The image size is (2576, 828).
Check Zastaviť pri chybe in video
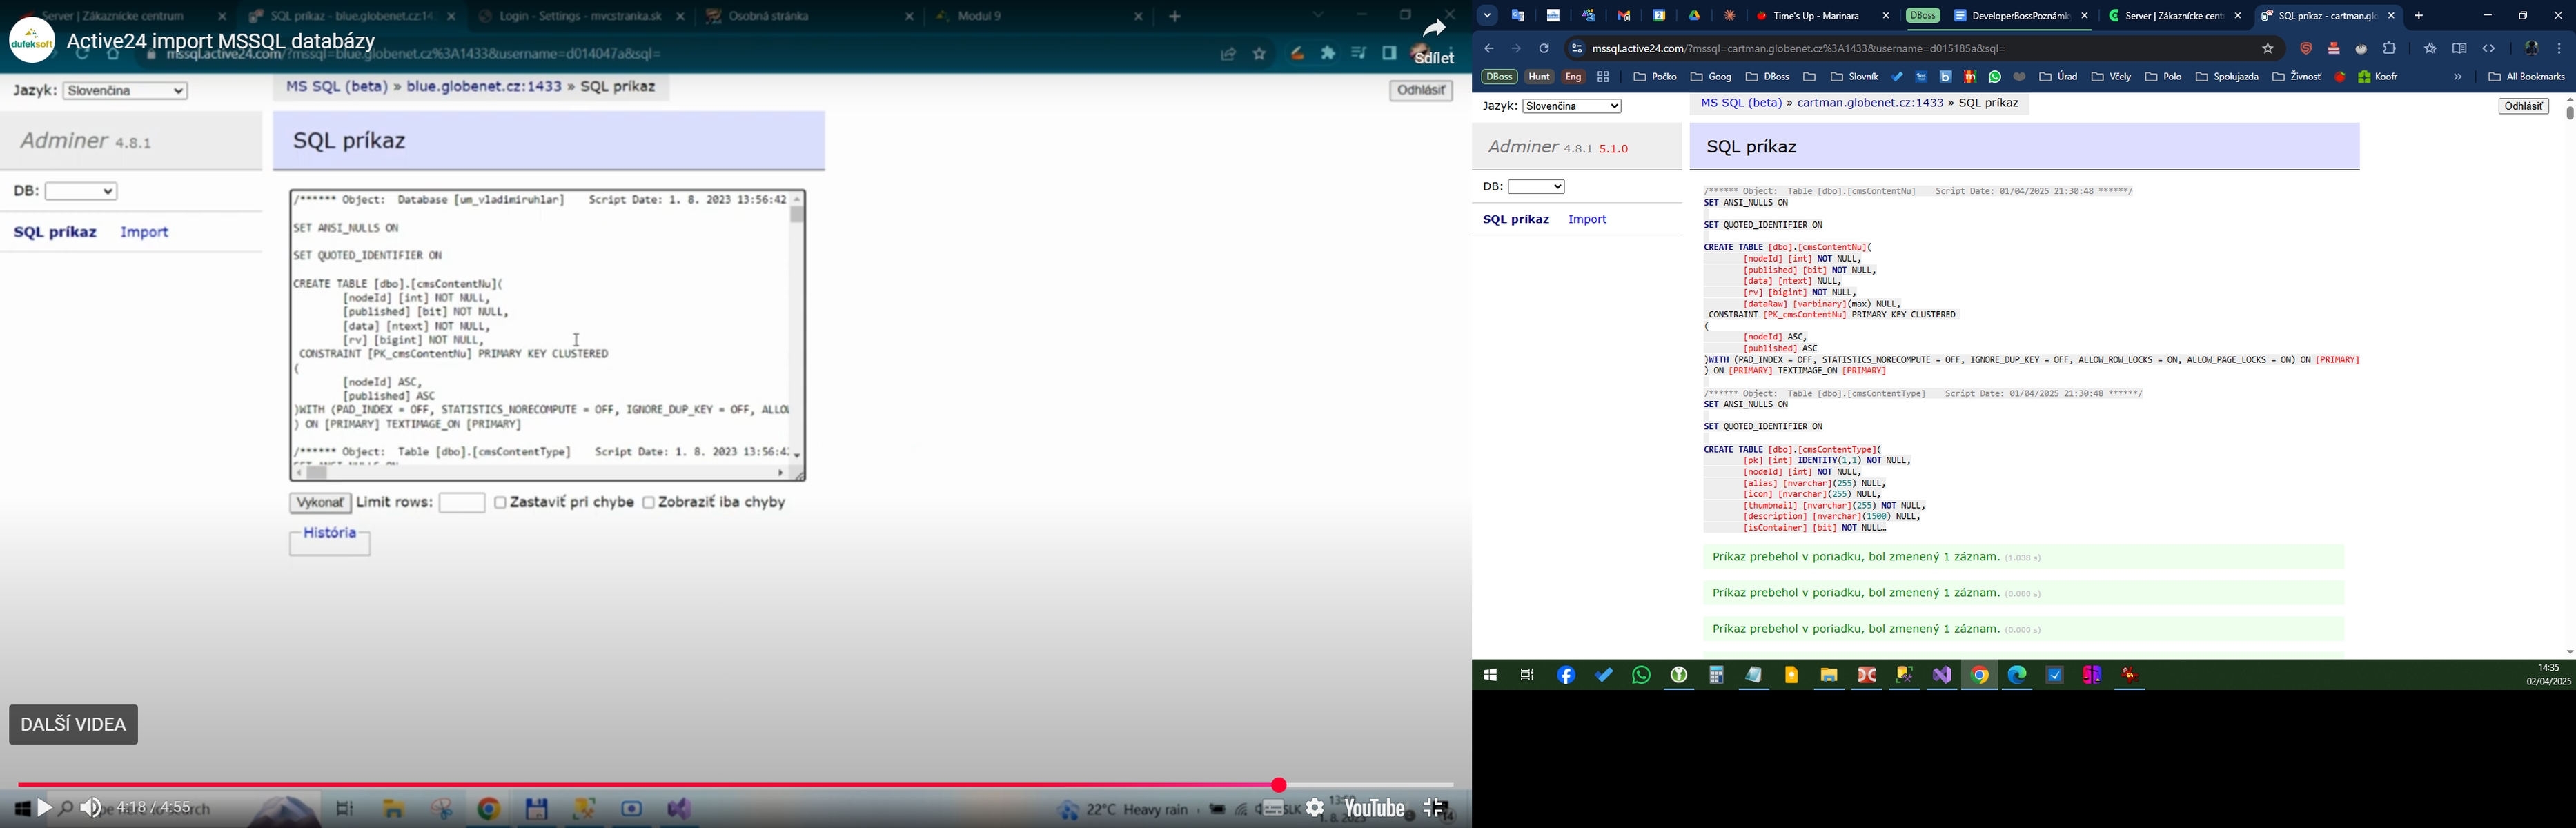pyautogui.click(x=500, y=503)
